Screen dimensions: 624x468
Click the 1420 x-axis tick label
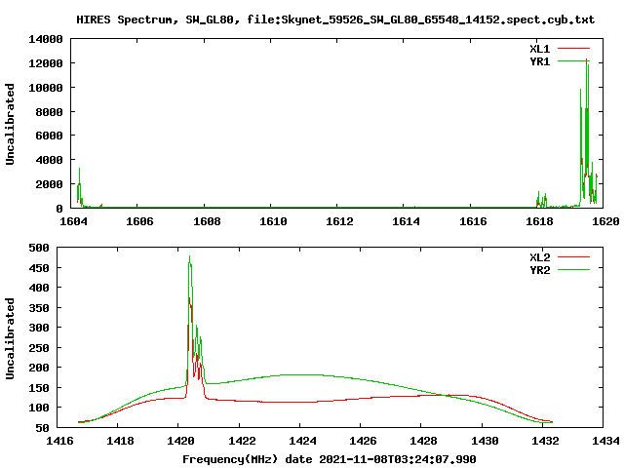coord(180,441)
